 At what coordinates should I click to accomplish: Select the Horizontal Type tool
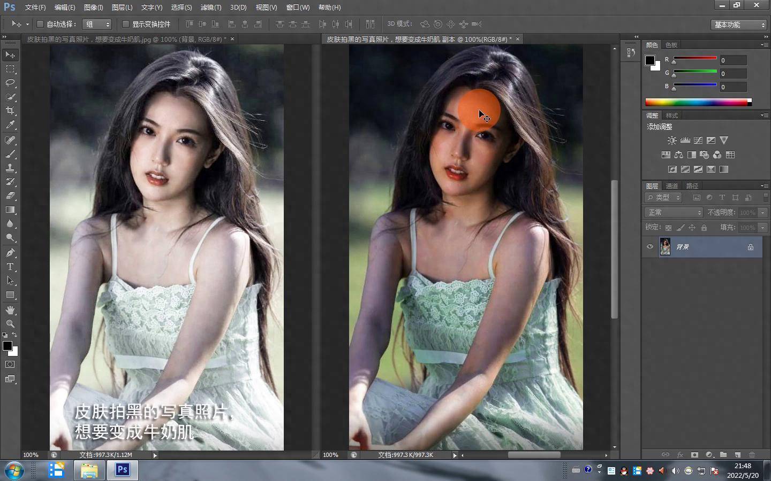click(x=10, y=267)
